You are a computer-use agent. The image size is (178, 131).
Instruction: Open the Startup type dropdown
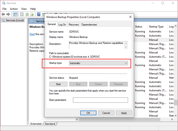[x=98, y=63]
